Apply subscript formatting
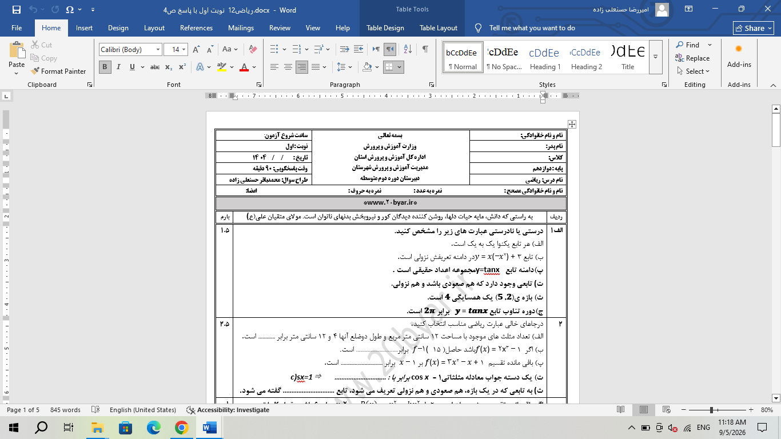 pyautogui.click(x=169, y=67)
